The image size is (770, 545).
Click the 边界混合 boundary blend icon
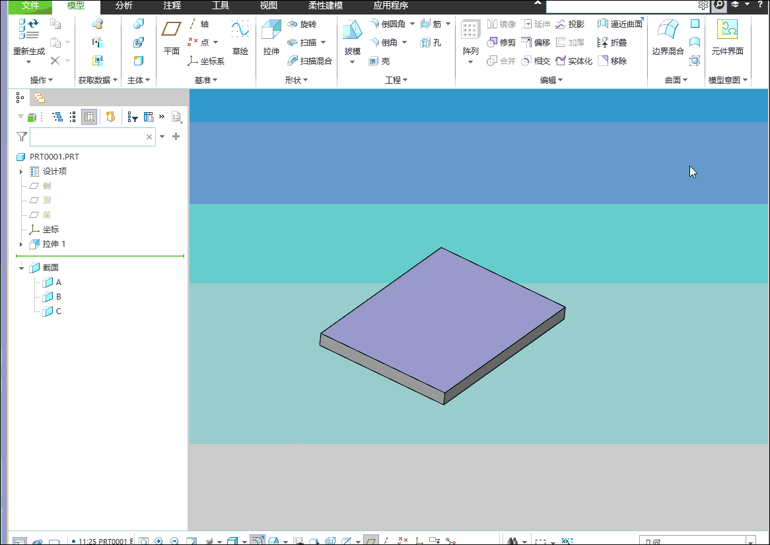pyautogui.click(x=668, y=31)
